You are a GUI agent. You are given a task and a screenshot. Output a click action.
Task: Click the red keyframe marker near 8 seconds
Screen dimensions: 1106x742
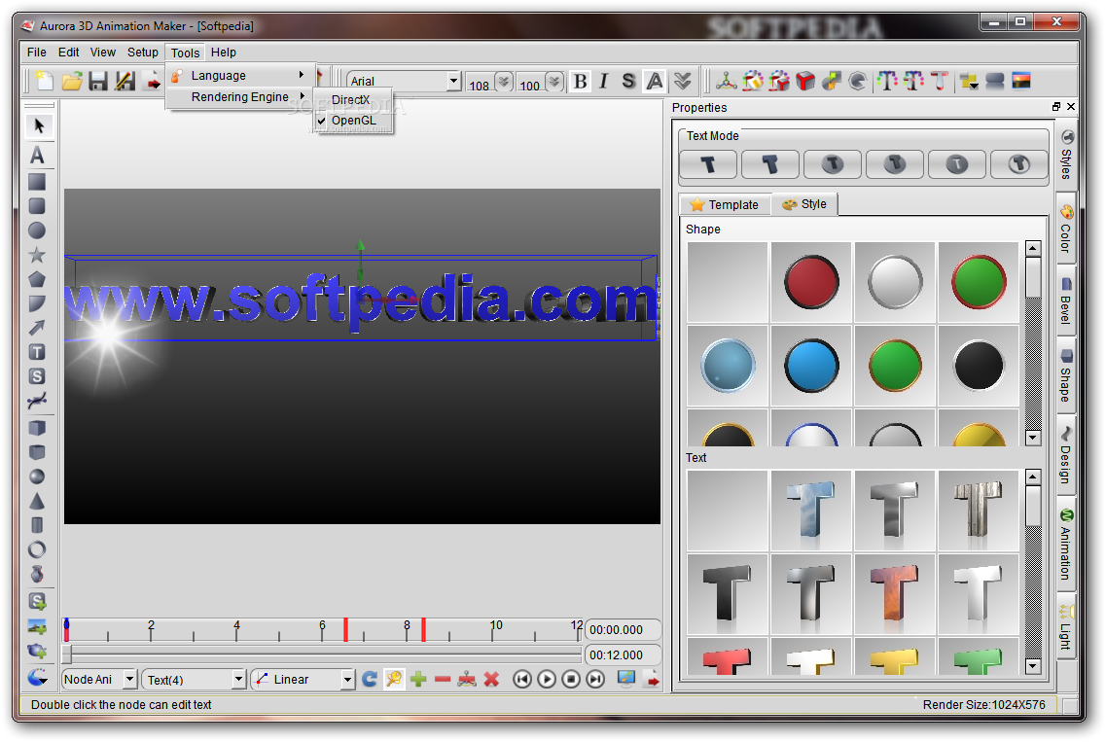pos(423,629)
